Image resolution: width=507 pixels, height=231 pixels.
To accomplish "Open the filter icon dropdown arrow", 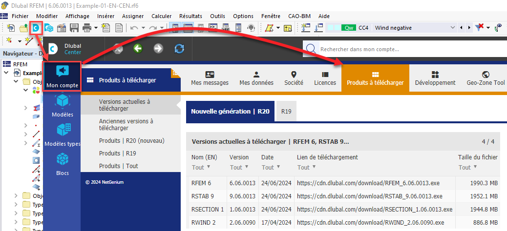I will click(x=488, y=28).
